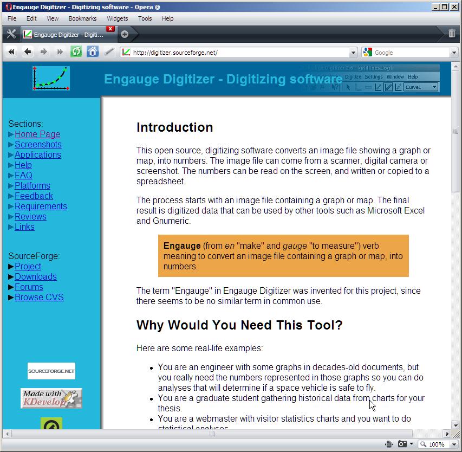The height and width of the screenshot is (452, 462).
Task: Click the green circular badge below KDevelop
Action: pyautogui.click(x=51, y=423)
